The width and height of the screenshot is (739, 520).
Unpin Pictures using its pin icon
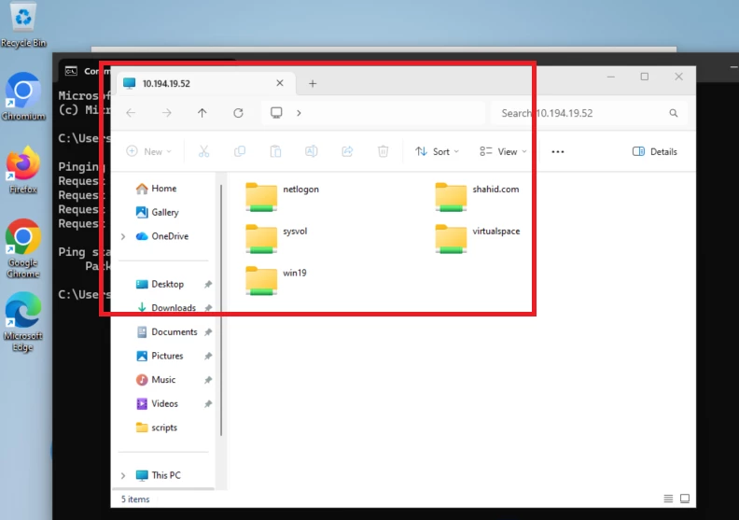(208, 356)
